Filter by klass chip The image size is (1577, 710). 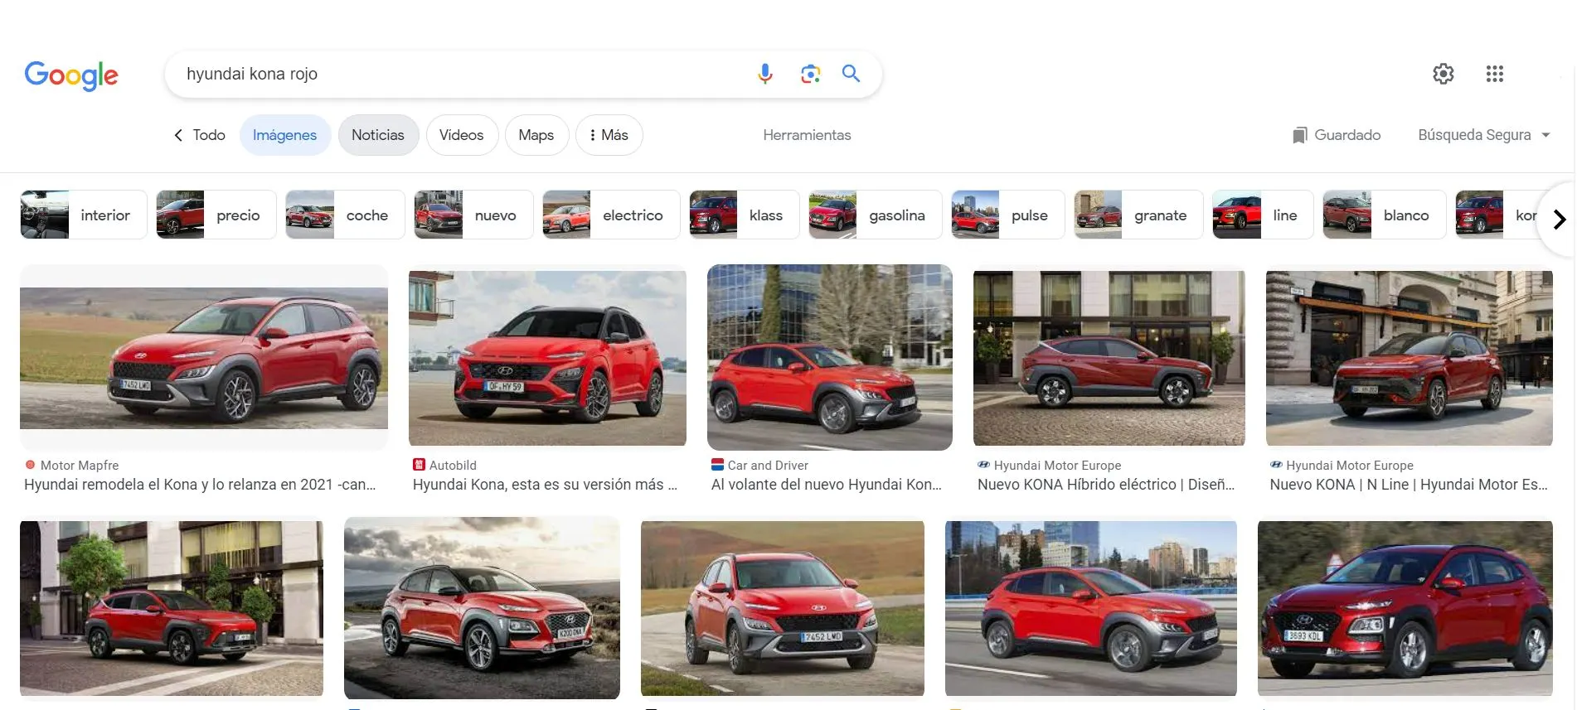[744, 215]
